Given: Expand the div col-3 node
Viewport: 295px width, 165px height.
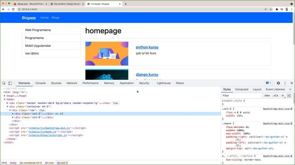Looking at the screenshot, I should click(13, 114).
